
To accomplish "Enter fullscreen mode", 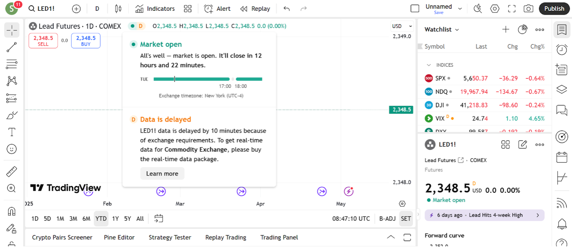I will pyautogui.click(x=512, y=9).
